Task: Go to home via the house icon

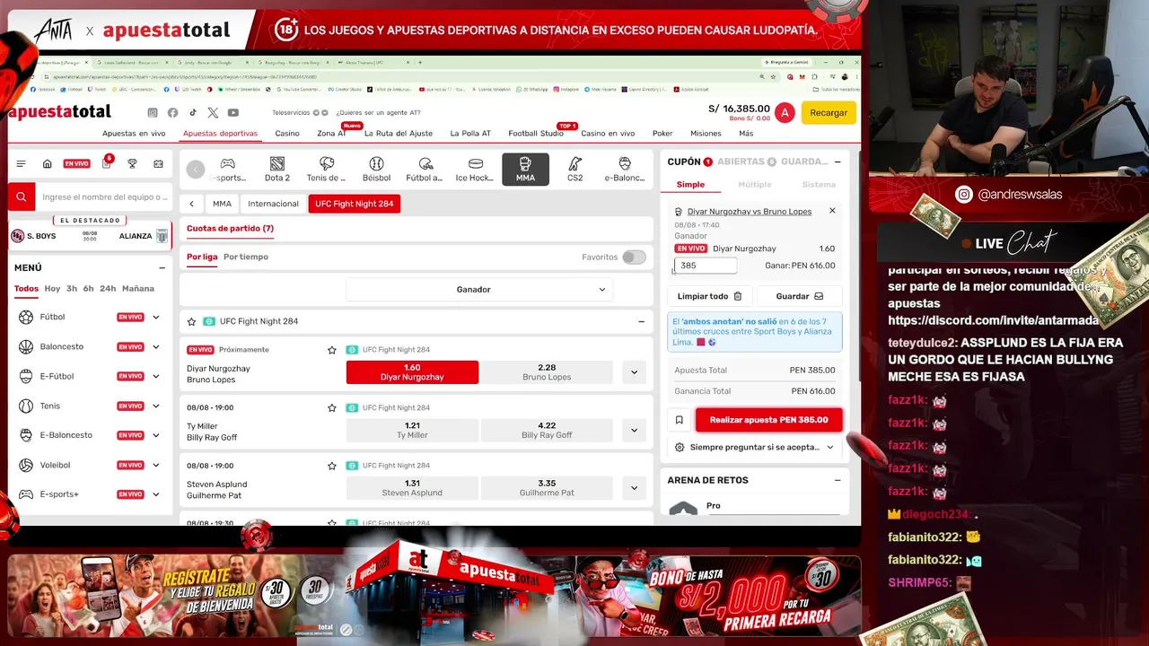Action: coord(47,163)
